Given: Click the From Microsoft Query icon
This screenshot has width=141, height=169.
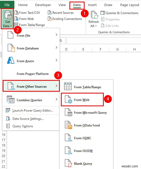Looking at the screenshot, I should click(x=68, y=112).
